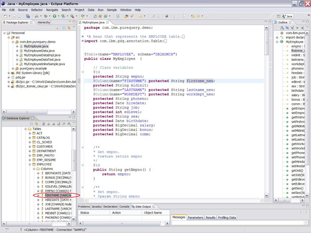
Task: Collapse the Personnel project node
Action: pyautogui.click(x=4, y=33)
